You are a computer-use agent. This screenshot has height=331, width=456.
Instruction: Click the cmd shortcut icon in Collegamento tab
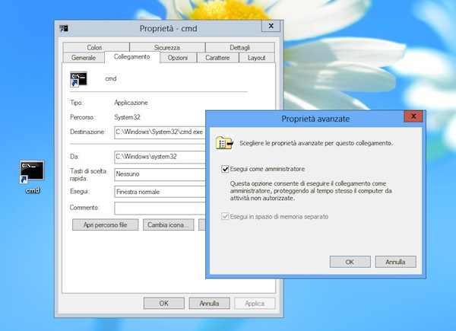(78, 79)
